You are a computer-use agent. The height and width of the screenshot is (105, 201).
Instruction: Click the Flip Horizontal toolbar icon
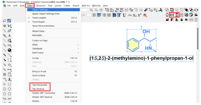click(x=172, y=15)
